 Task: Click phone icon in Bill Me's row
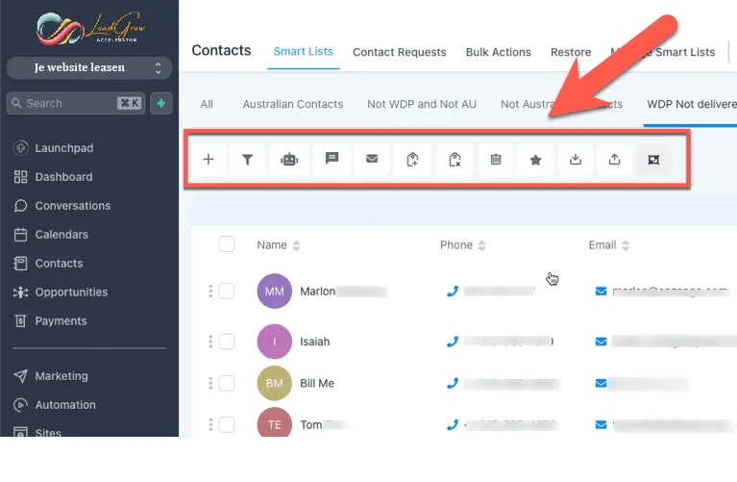point(453,383)
